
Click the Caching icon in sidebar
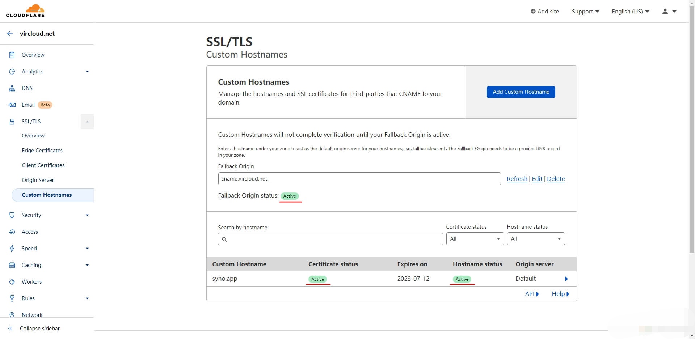click(12, 265)
